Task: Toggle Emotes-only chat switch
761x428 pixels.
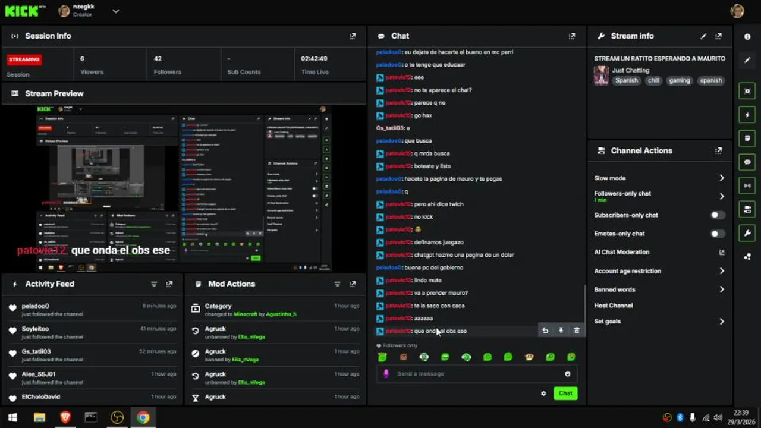Action: point(718,234)
